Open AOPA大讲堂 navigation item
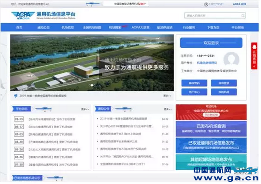The width and height of the screenshot is (261, 184). click(x=141, y=27)
